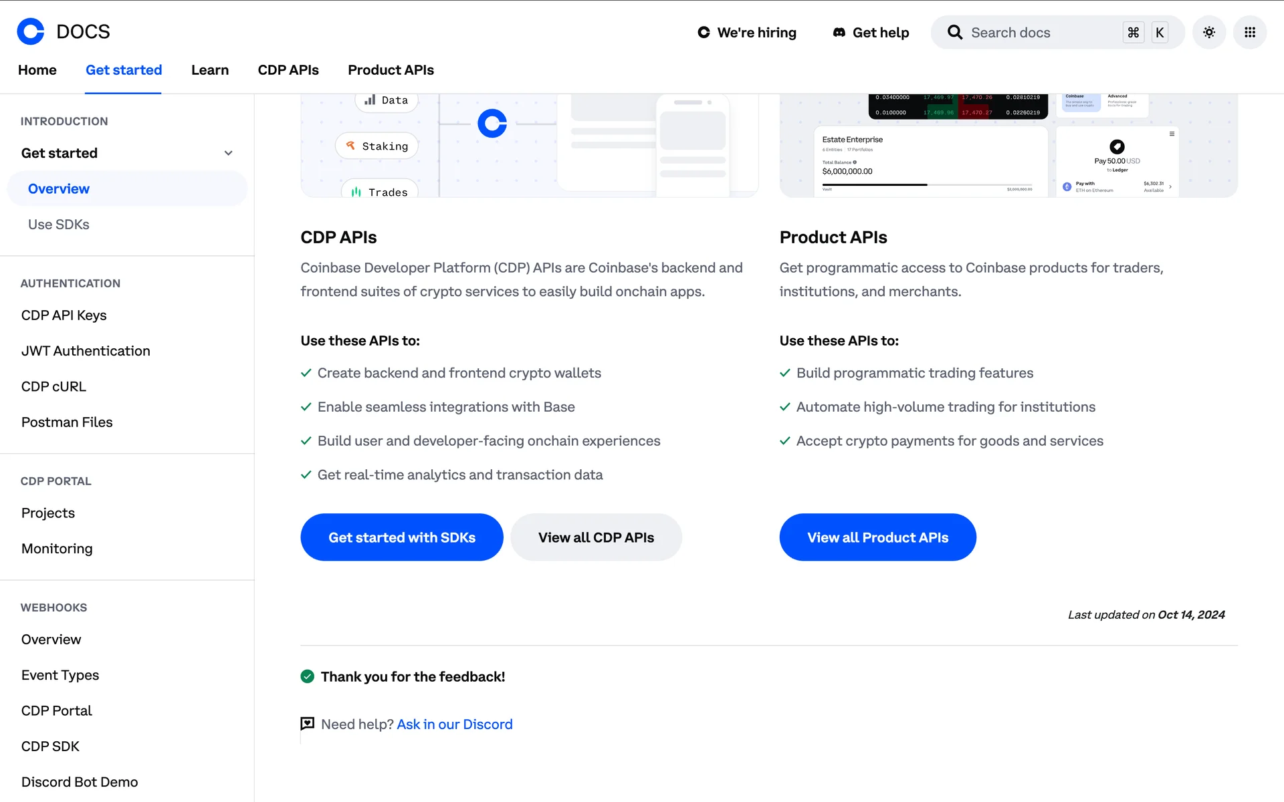1284x802 pixels.
Task: Switch to the Learn tab
Action: point(210,70)
